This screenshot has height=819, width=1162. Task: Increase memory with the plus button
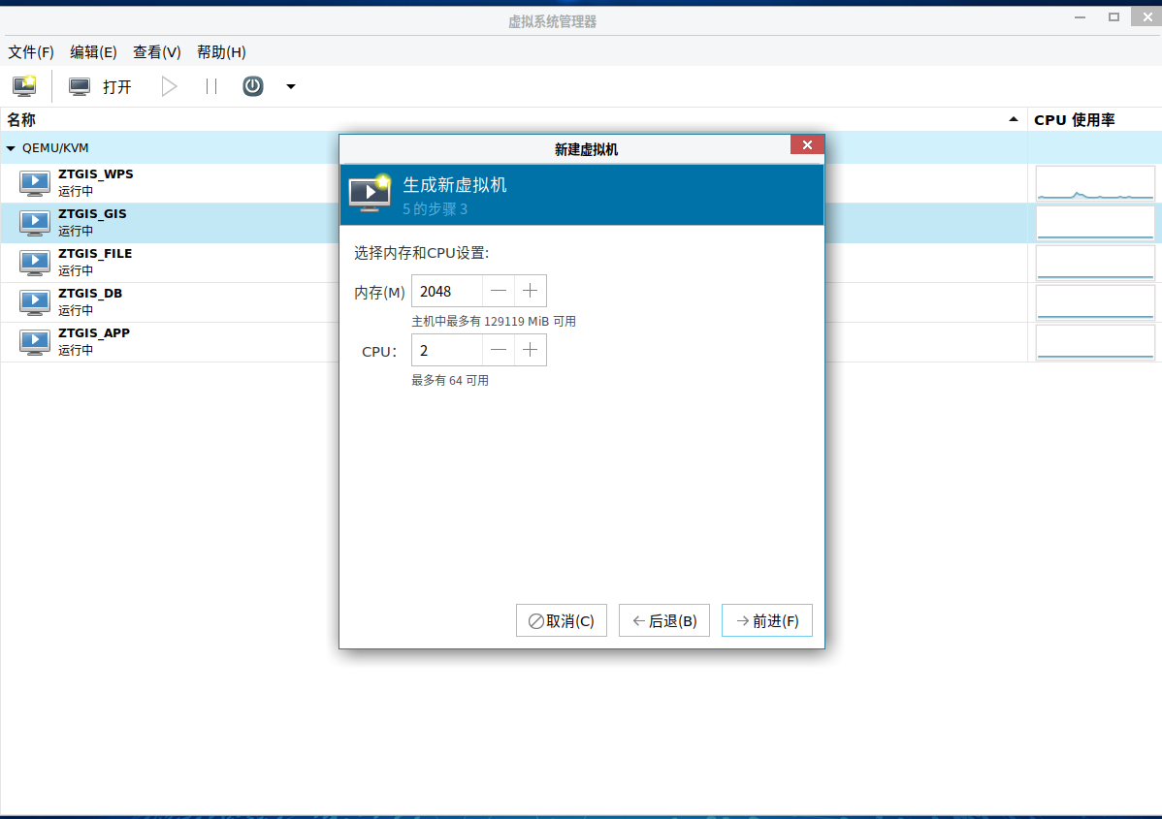point(530,291)
